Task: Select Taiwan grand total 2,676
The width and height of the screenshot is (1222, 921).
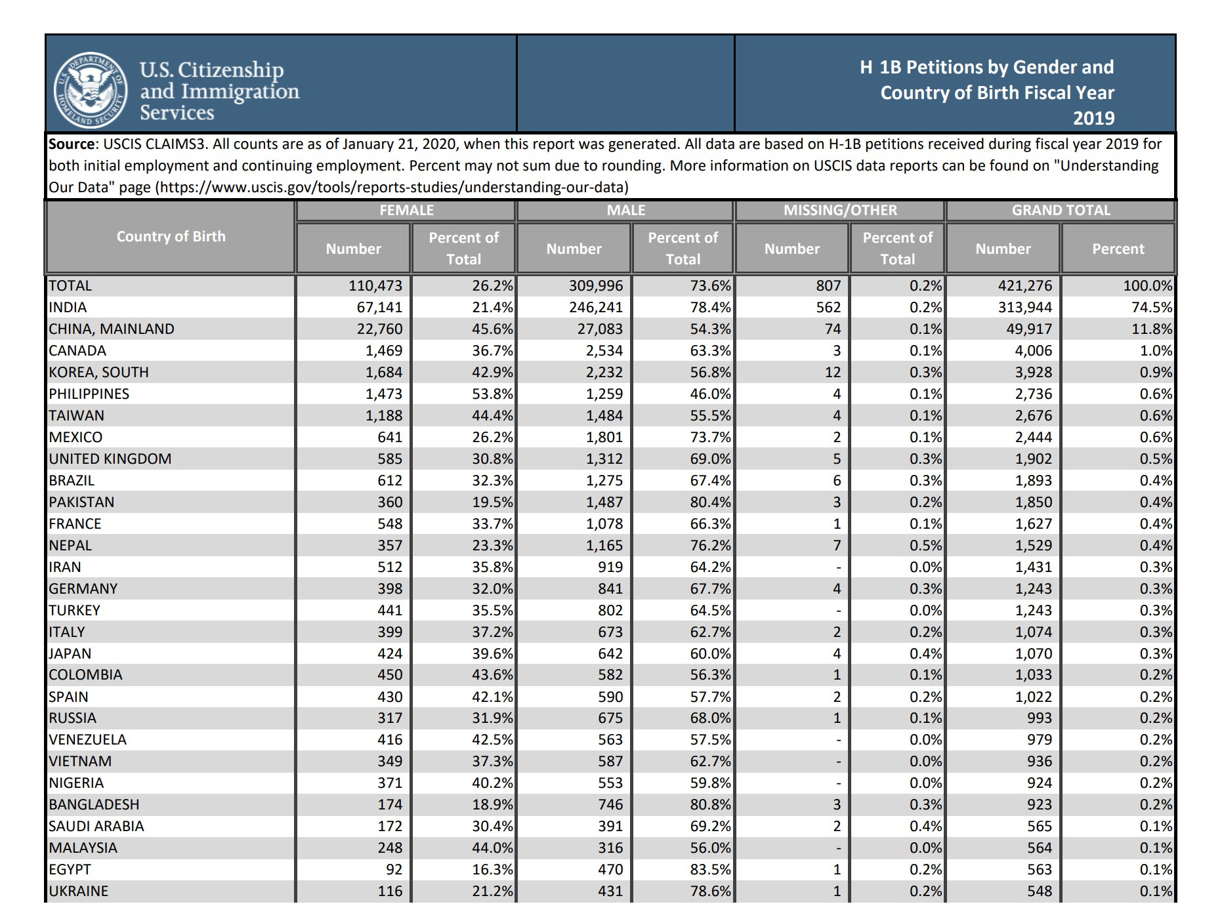Action: [1034, 416]
